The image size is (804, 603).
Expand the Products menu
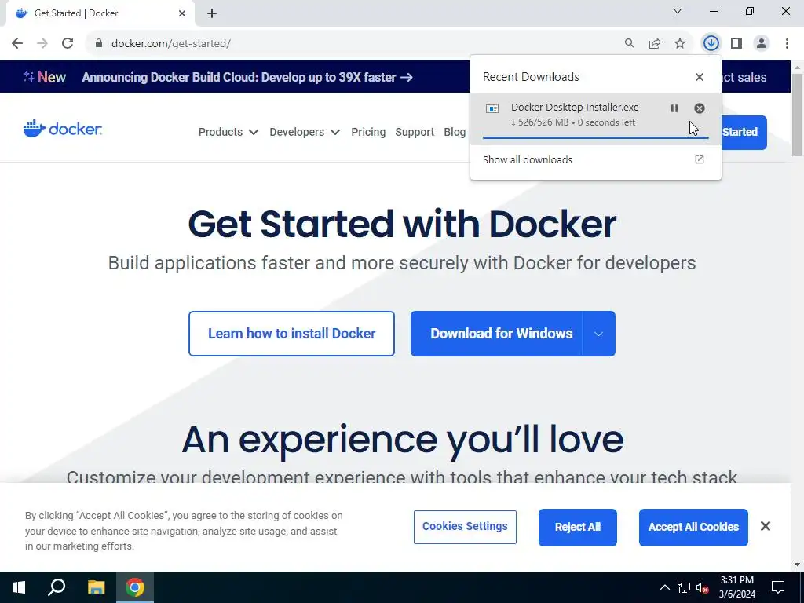(228, 132)
